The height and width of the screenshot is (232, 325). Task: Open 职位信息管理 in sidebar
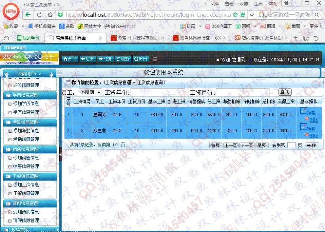pos(26,85)
